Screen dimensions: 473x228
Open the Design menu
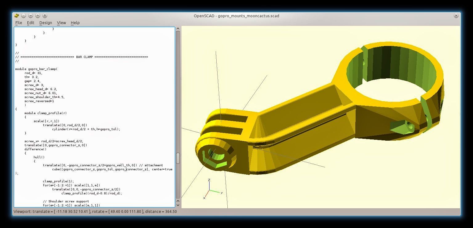click(46, 23)
